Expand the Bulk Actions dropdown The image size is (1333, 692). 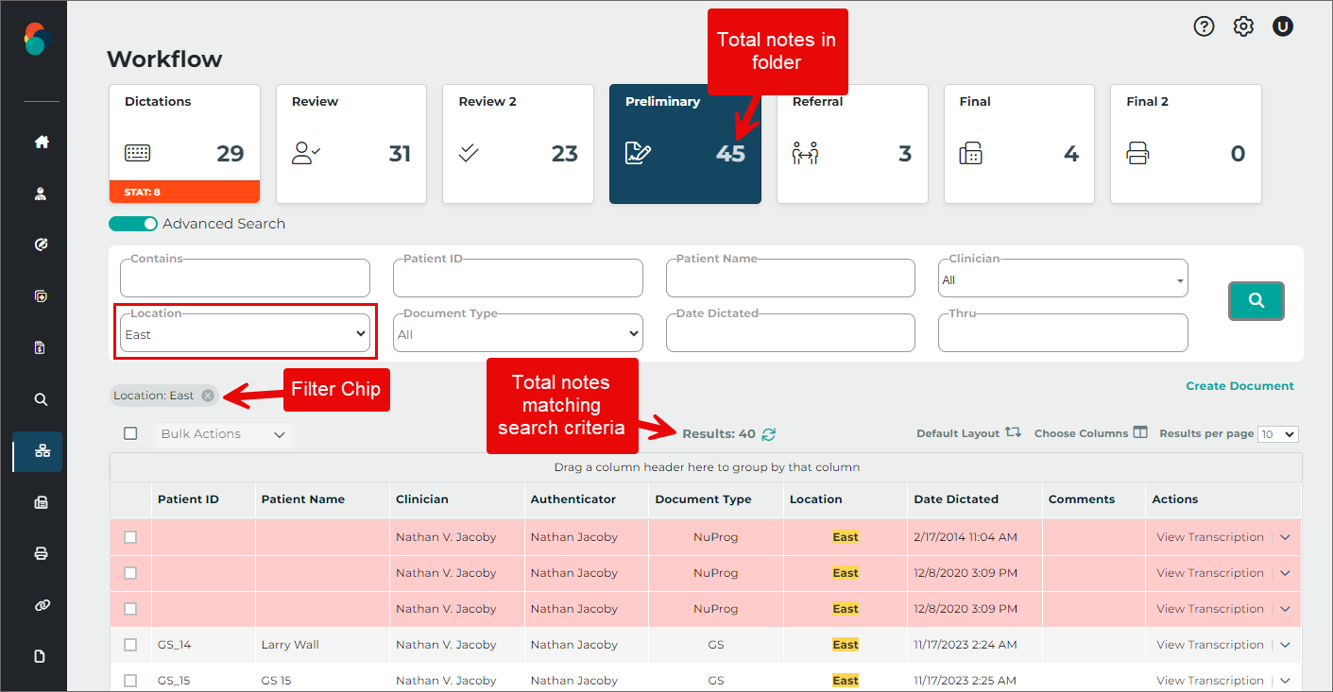point(224,434)
